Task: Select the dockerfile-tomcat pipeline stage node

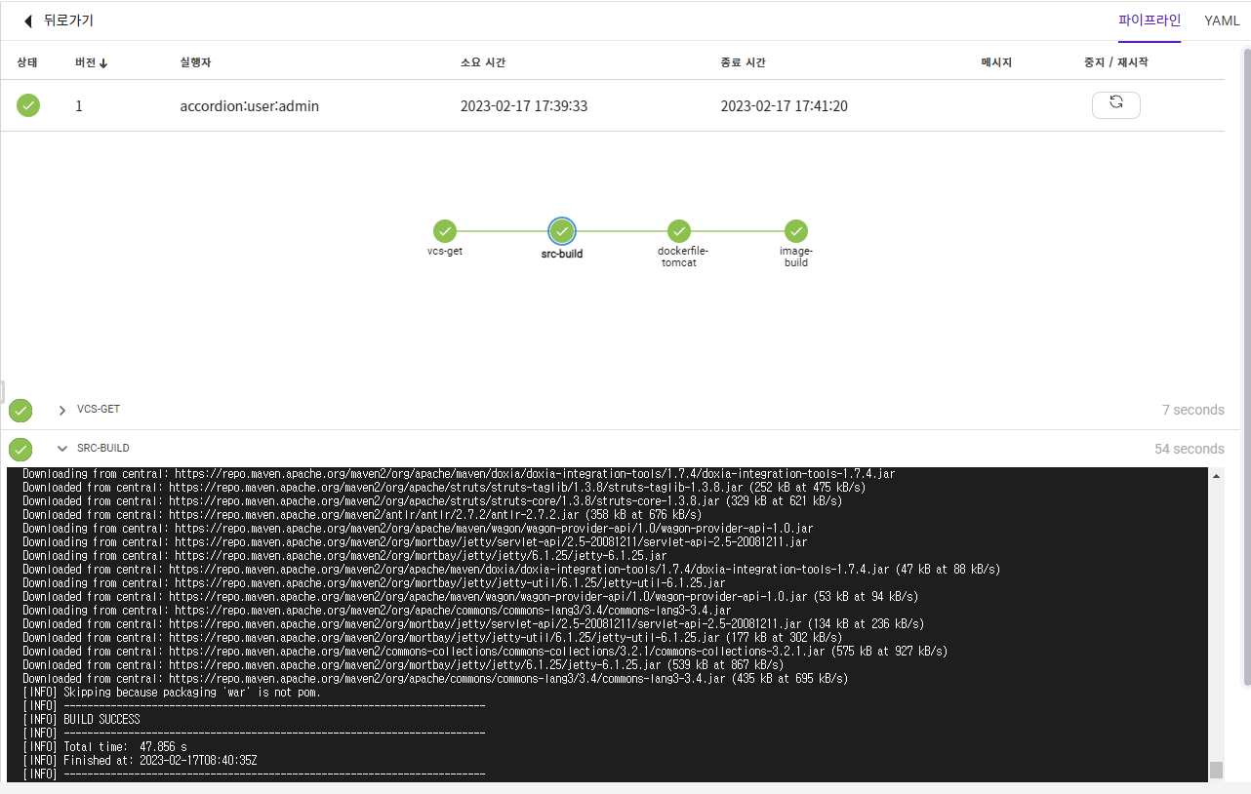Action: click(x=679, y=231)
